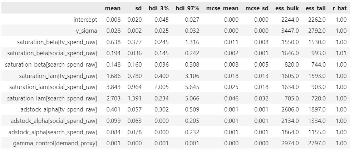The height and width of the screenshot is (151, 354).
Task: Click the sd column header
Action: pyautogui.click(x=138, y=8)
